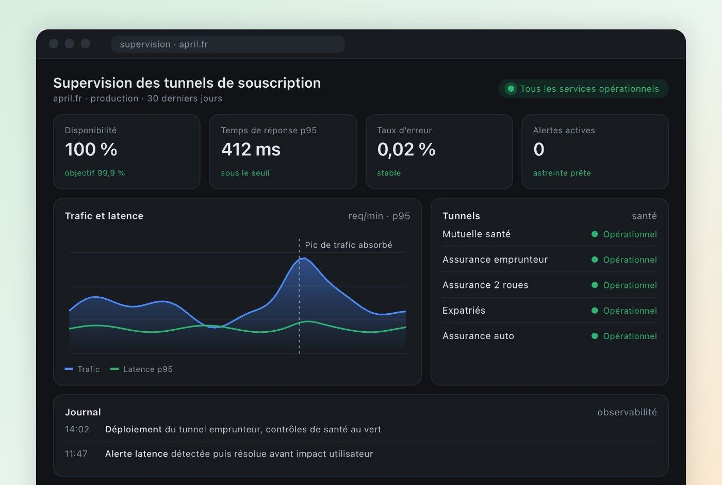Click the 'Tous les services opérationnels' status badge
Viewport: 722px width, 485px height.
coord(583,89)
